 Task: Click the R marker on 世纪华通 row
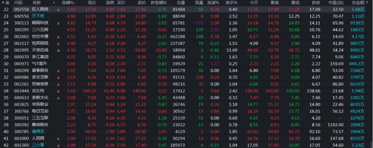(58, 37)
